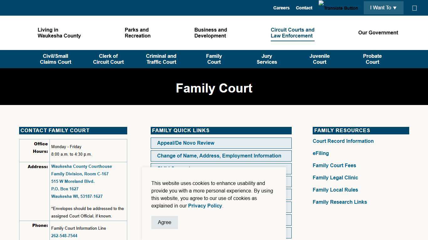This screenshot has width=428, height=240.
Task: Open the Contact page
Action: tap(304, 8)
